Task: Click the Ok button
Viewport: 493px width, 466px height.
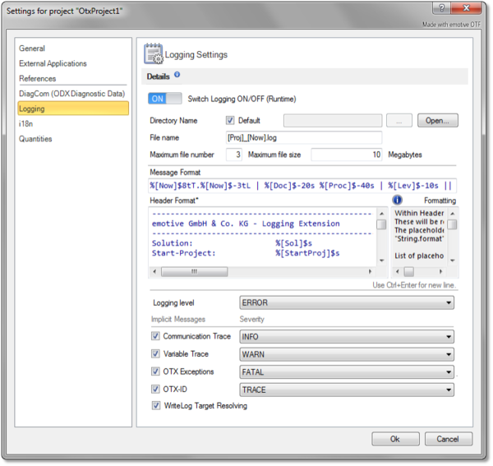Action: click(395, 439)
